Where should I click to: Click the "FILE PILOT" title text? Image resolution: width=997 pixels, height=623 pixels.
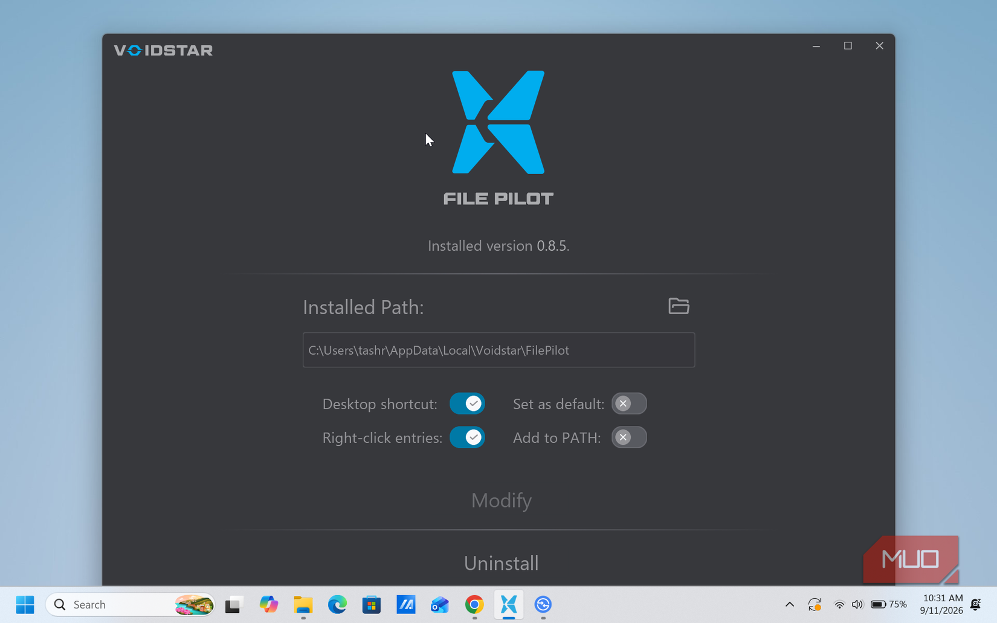point(498,199)
